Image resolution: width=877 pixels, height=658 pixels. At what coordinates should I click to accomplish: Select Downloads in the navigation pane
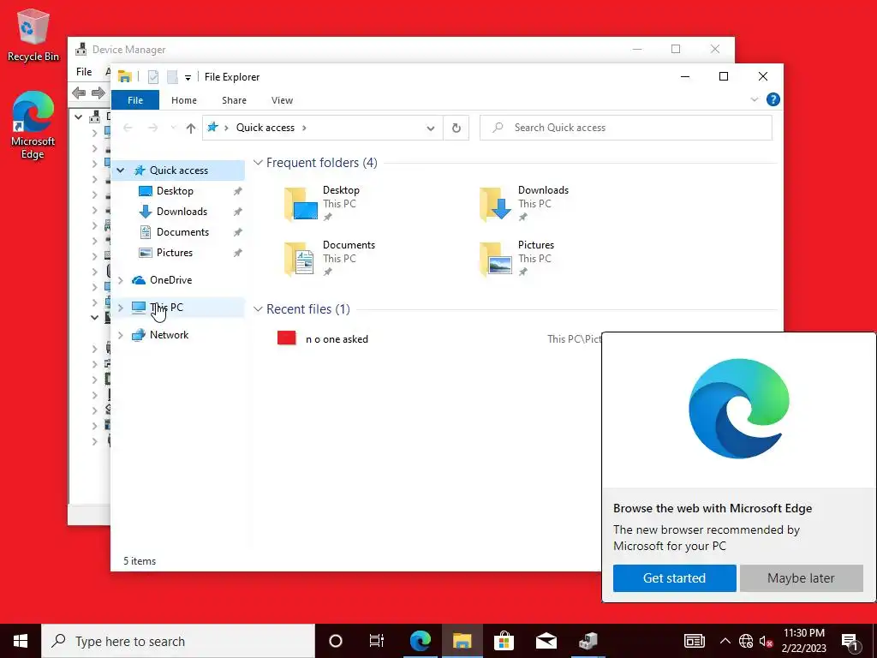(182, 212)
